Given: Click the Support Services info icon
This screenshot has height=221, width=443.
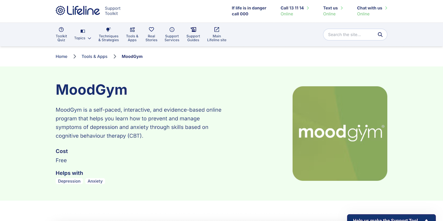Looking at the screenshot, I should (x=172, y=29).
